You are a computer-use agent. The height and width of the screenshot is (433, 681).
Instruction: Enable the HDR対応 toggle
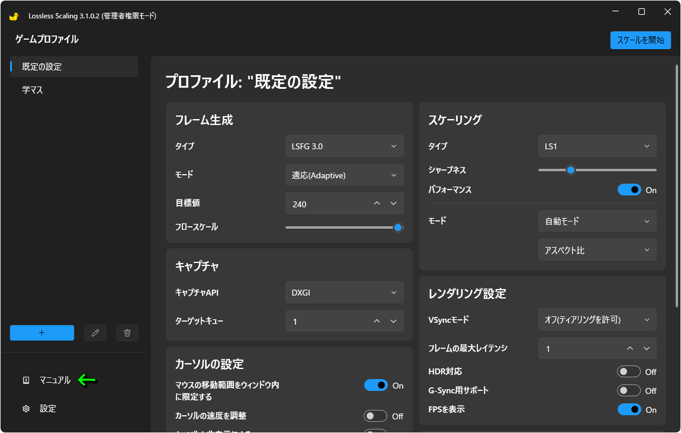pos(629,371)
